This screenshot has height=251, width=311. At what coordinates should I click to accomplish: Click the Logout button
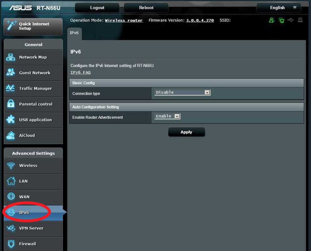(x=97, y=8)
